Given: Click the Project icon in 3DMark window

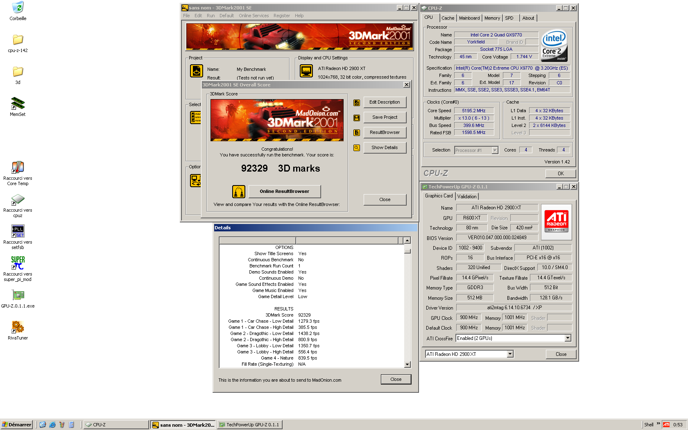Looking at the screenshot, I should pyautogui.click(x=197, y=71).
